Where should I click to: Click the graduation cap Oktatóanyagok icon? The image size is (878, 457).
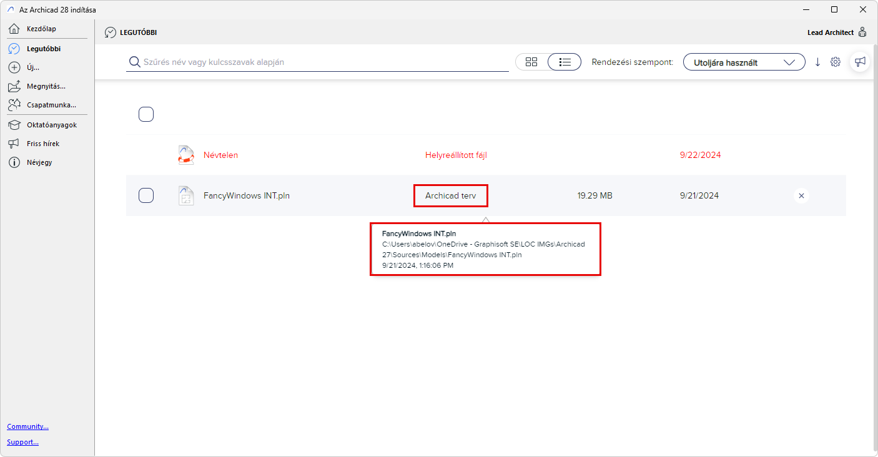tap(14, 125)
